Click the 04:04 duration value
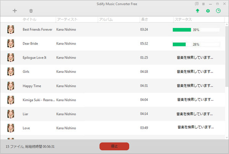This screenshot has height=154, width=229. pos(144,100)
